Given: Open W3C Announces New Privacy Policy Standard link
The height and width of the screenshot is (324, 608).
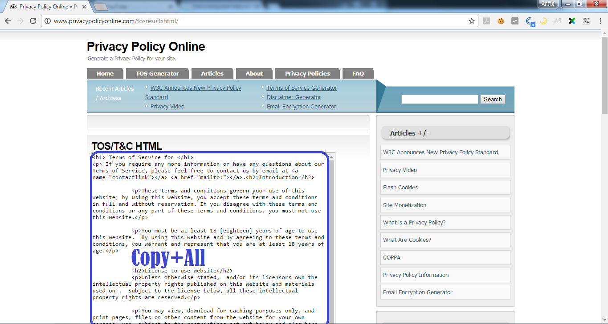Looking at the screenshot, I should (193, 92).
